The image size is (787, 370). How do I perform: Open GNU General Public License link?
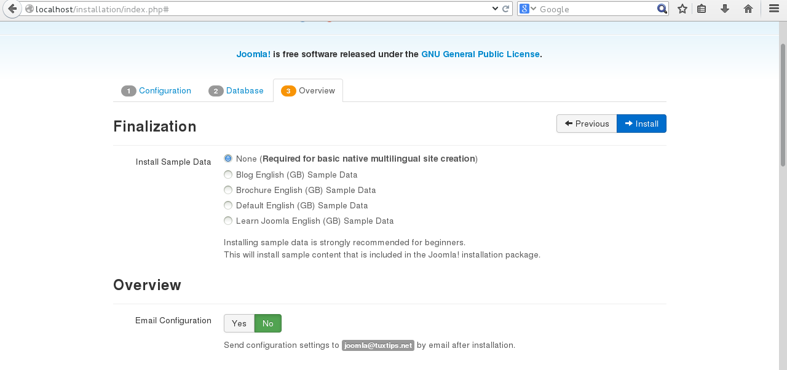(480, 54)
